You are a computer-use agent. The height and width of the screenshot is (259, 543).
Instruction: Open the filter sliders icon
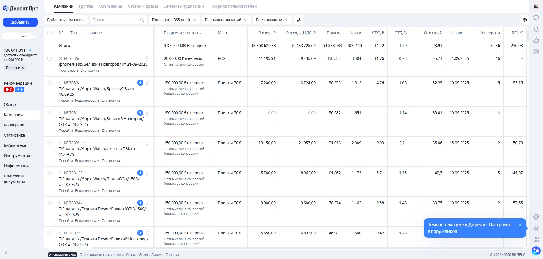298,20
